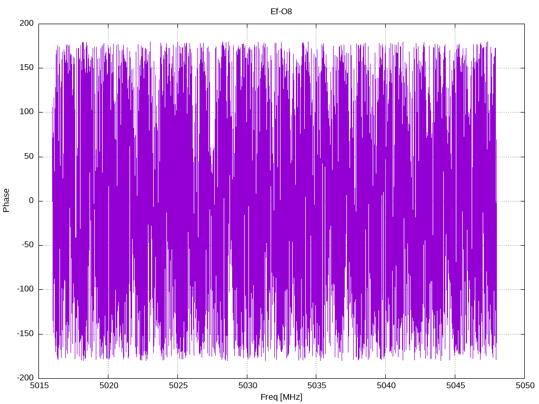The height and width of the screenshot is (404, 539).
Task: Click the x-axis tick label 5020
Action: tap(108, 386)
